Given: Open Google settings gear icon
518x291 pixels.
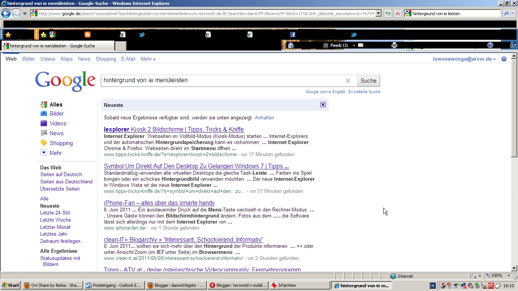Looking at the screenshot, I should (x=504, y=59).
